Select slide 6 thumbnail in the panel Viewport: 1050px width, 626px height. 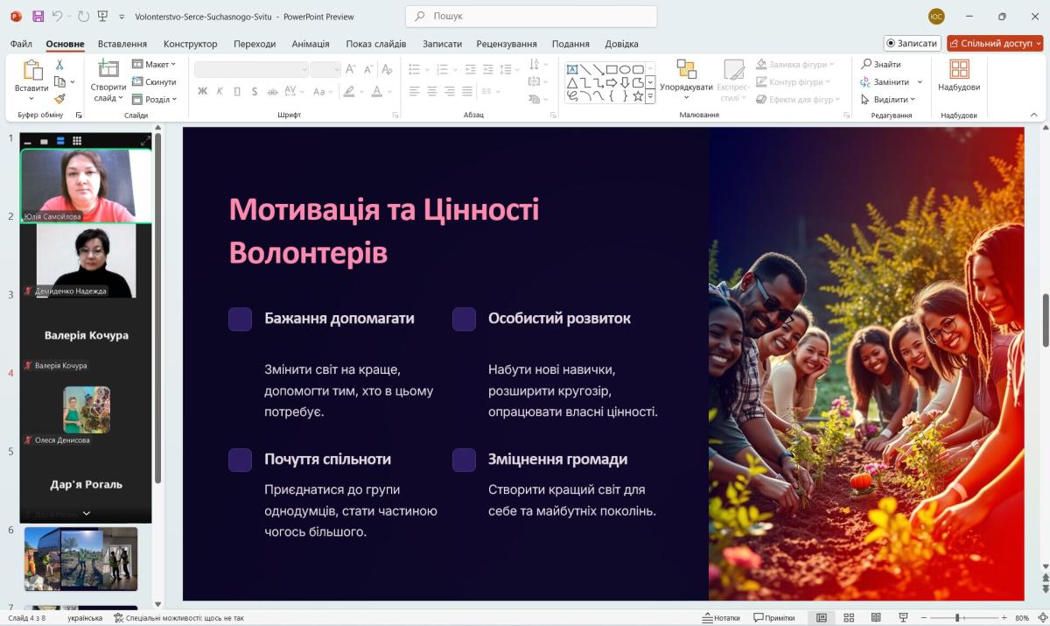[x=80, y=559]
